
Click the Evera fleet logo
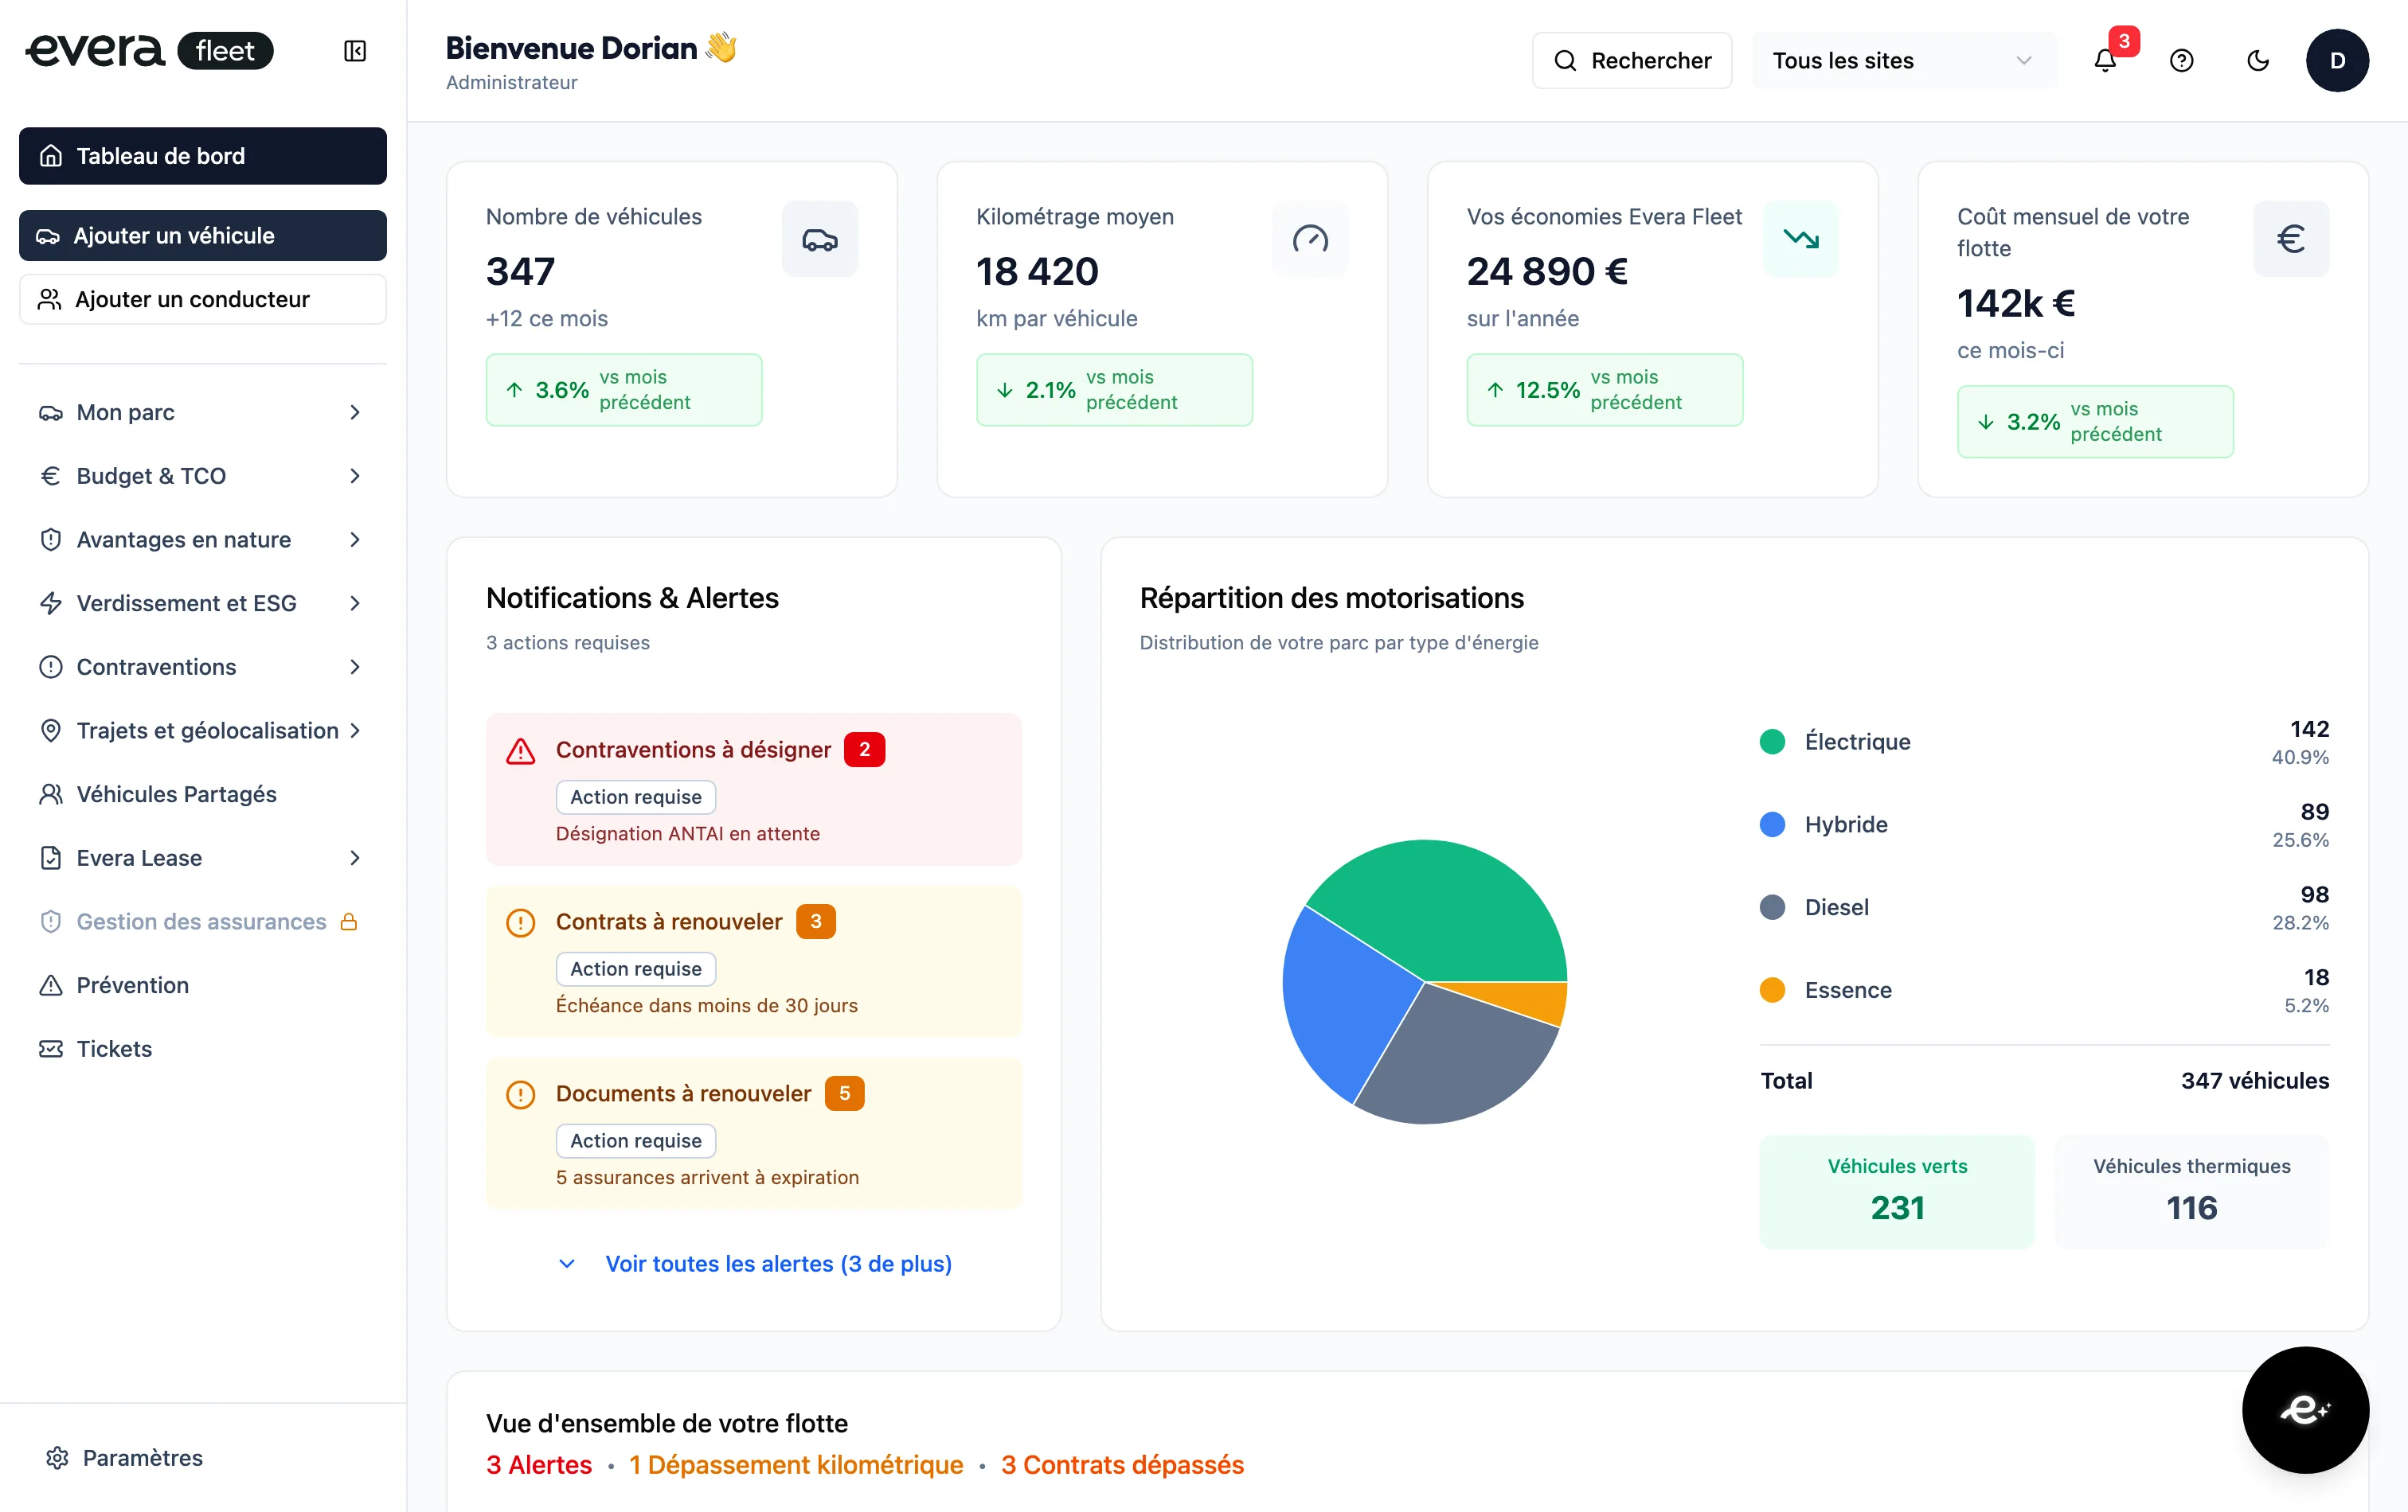click(149, 50)
